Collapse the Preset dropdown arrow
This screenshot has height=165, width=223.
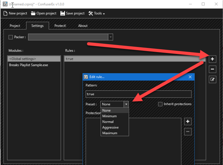coord(126,104)
